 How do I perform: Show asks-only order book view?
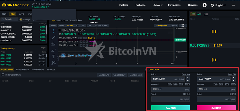[x=206, y=14]
